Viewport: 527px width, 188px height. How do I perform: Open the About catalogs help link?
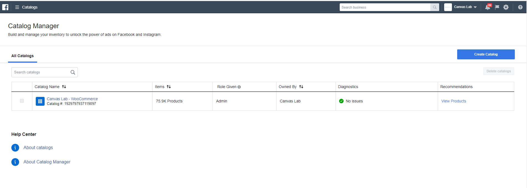pyautogui.click(x=38, y=148)
